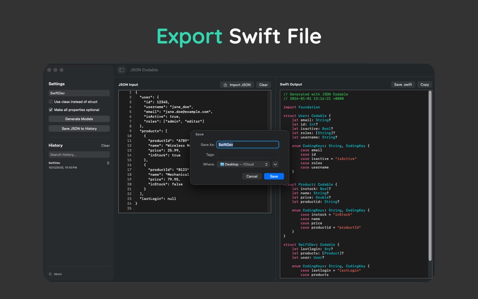Open About using the info icon
This screenshot has height=299, width=478.
point(51,274)
